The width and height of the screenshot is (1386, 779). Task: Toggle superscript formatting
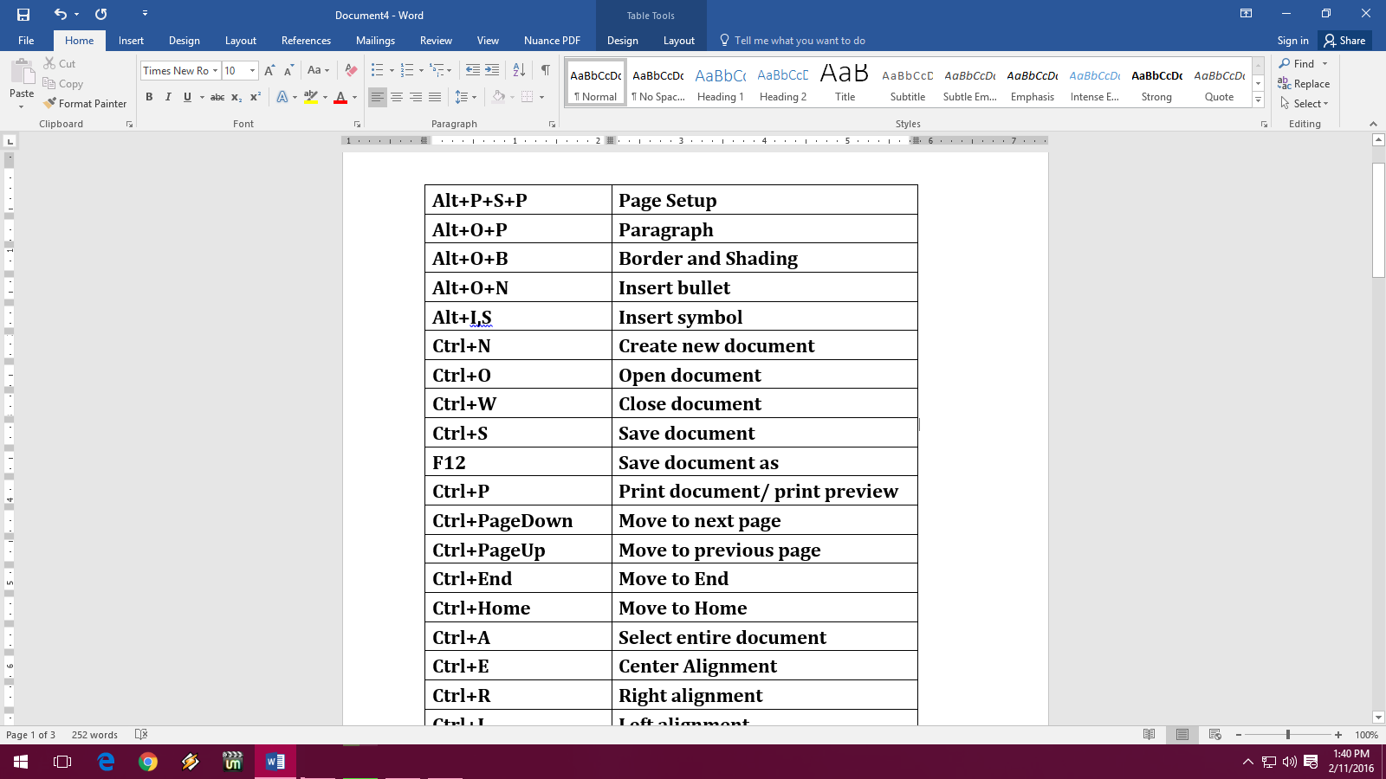coord(253,98)
